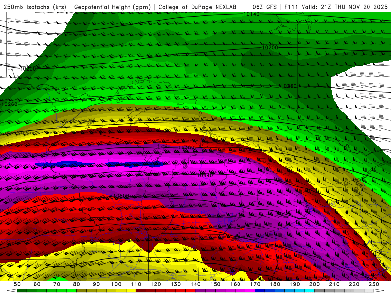391x293 pixels.
Task: Click the 80 value on the color scale
Action: pos(77,284)
